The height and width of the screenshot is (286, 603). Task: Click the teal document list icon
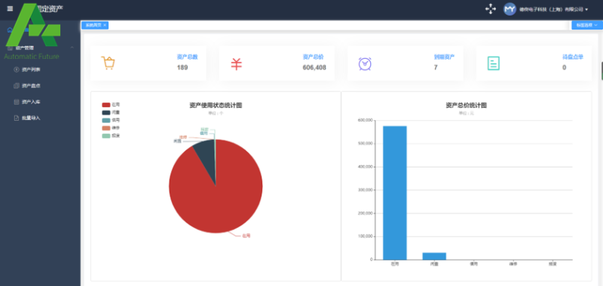(x=494, y=63)
